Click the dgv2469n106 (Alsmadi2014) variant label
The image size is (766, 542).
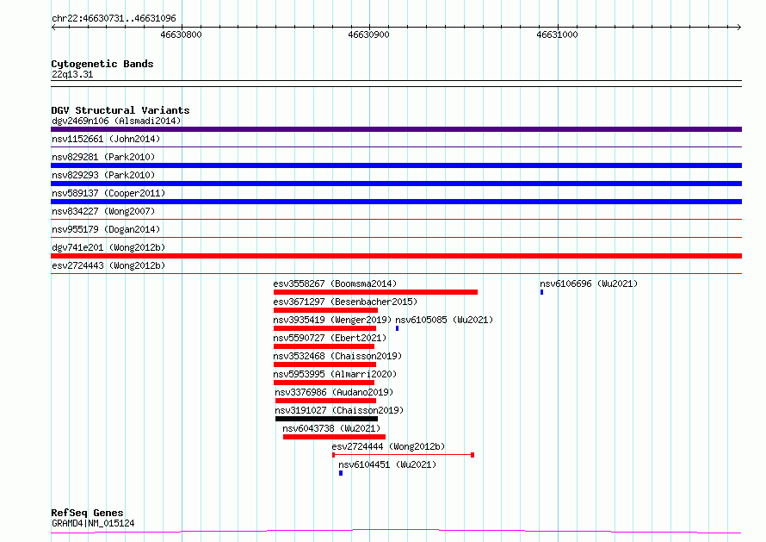116,121
